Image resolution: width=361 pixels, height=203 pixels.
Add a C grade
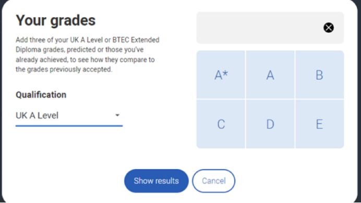point(221,124)
